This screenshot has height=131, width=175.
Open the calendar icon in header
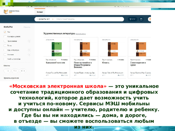point(141,19)
